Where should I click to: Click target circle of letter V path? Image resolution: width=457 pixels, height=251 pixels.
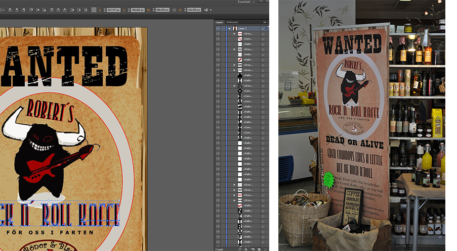click(263, 112)
